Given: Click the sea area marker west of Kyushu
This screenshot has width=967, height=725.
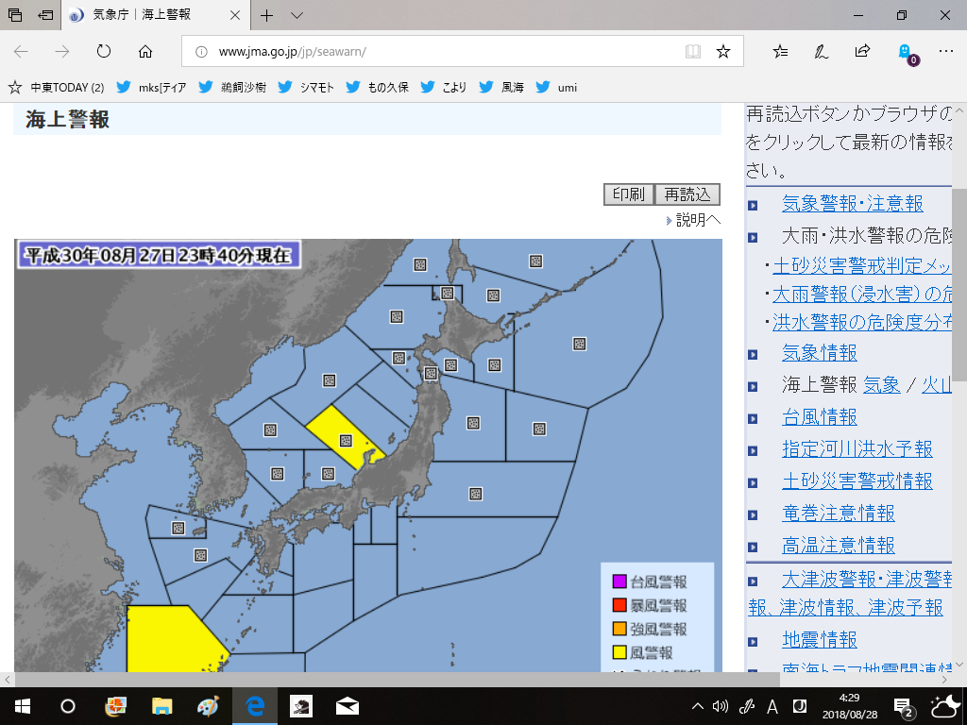Looking at the screenshot, I should coord(200,555).
